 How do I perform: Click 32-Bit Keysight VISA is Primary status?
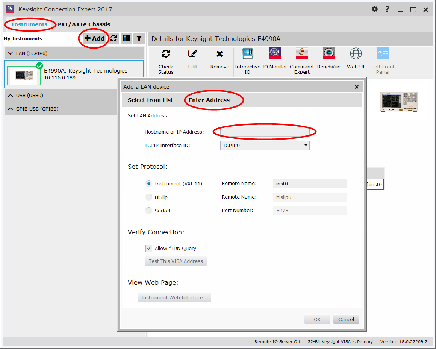[x=340, y=341]
